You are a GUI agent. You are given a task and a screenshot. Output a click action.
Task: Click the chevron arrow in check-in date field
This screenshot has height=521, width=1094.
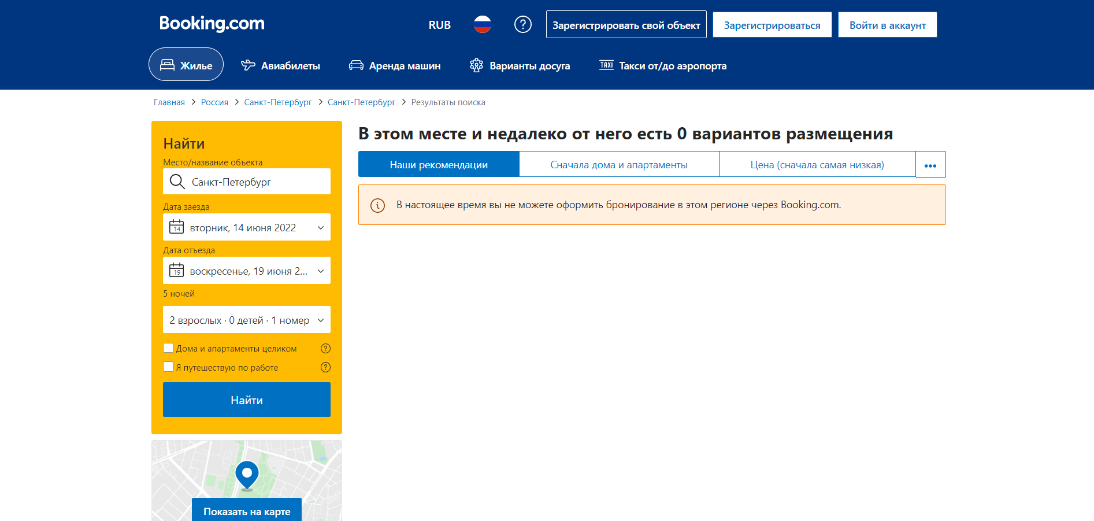pos(321,228)
